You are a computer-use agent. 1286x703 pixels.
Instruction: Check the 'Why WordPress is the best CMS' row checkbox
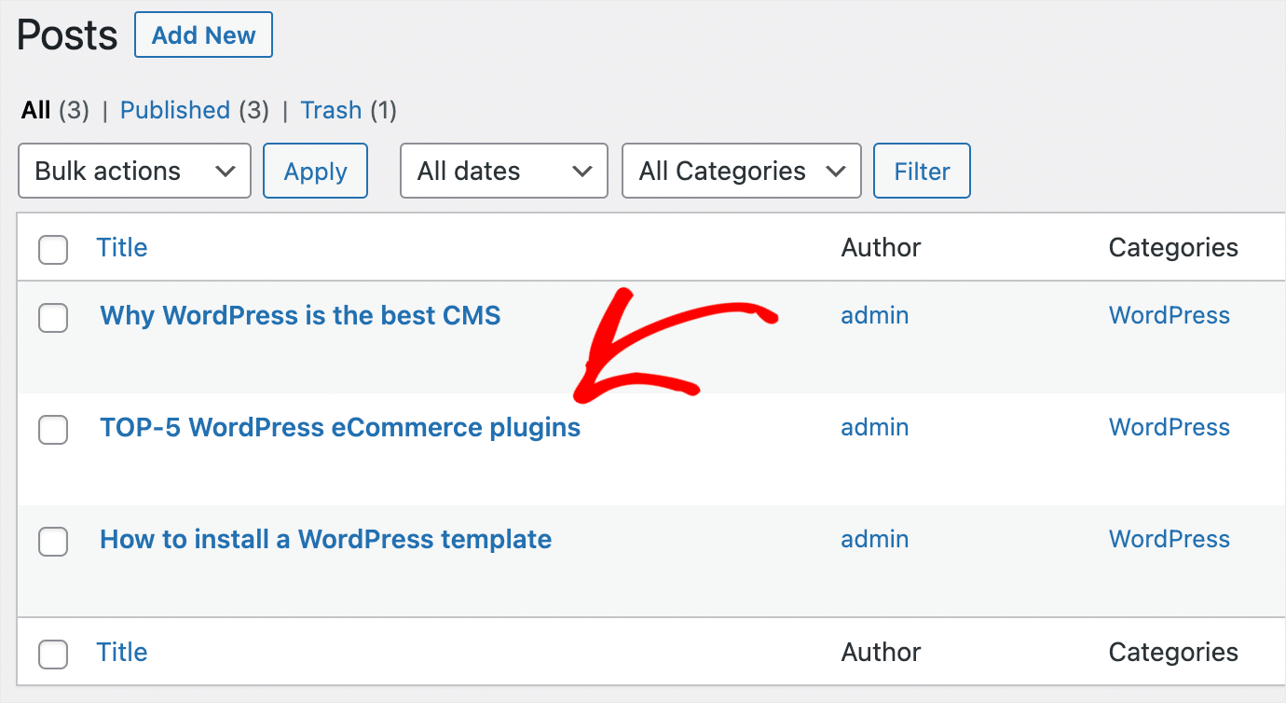pos(53,318)
